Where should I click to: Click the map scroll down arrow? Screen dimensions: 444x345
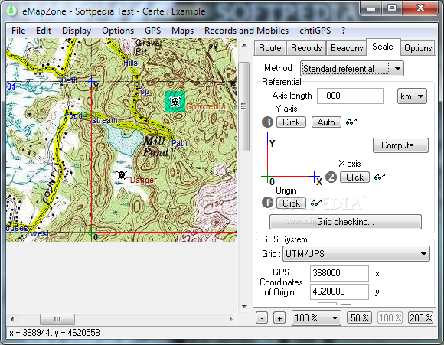[x=244, y=307]
